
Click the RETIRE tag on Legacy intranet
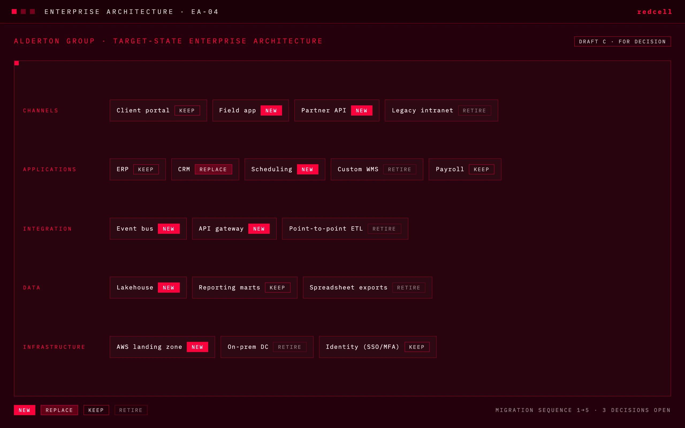(474, 110)
